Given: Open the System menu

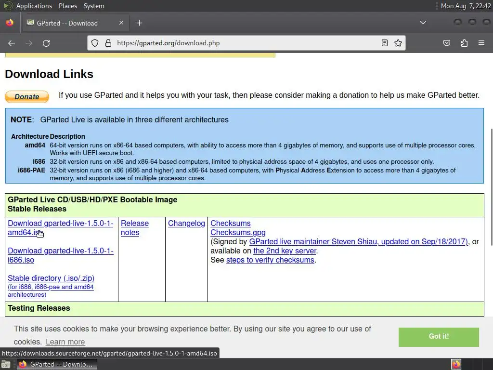Looking at the screenshot, I should [94, 6].
